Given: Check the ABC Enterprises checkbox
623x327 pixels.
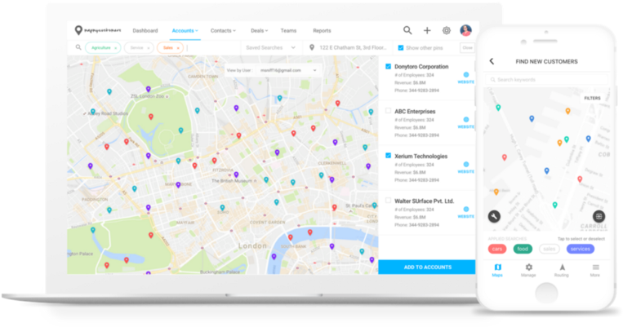Looking at the screenshot, I should pos(388,111).
